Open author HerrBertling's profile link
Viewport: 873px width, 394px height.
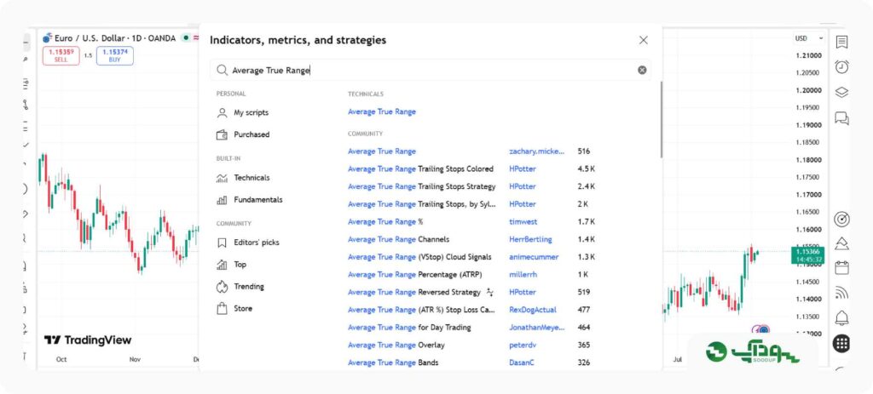pos(530,239)
